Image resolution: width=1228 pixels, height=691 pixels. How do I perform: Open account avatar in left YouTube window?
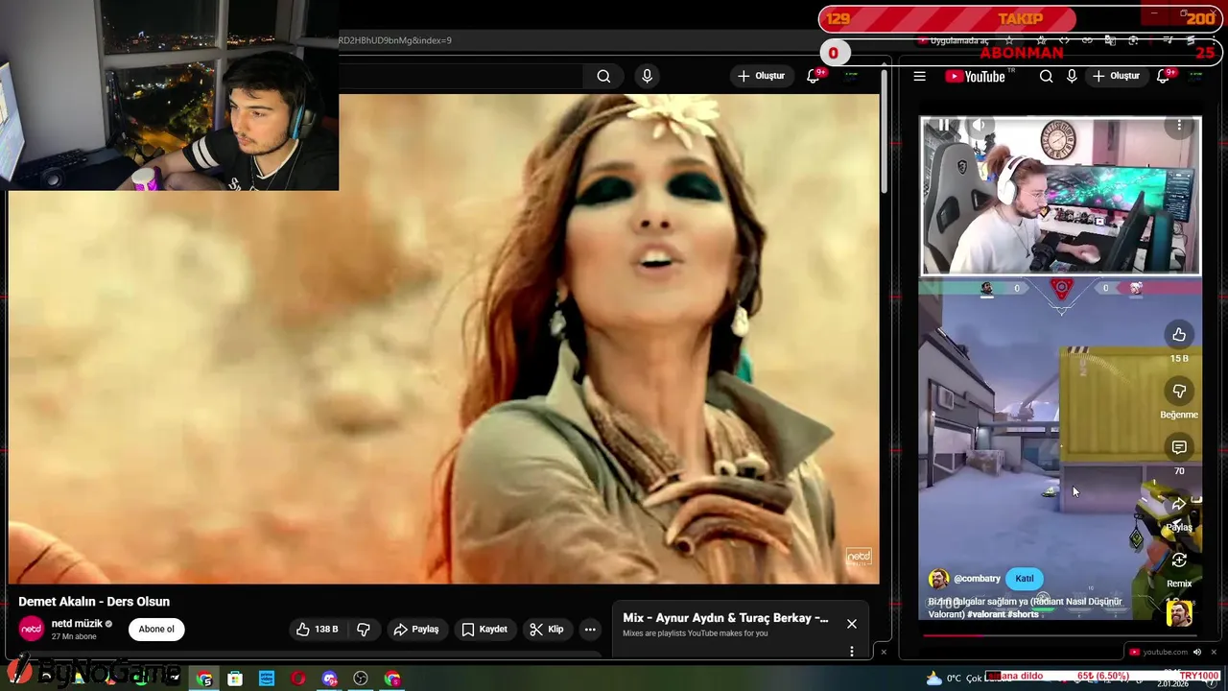[851, 76]
